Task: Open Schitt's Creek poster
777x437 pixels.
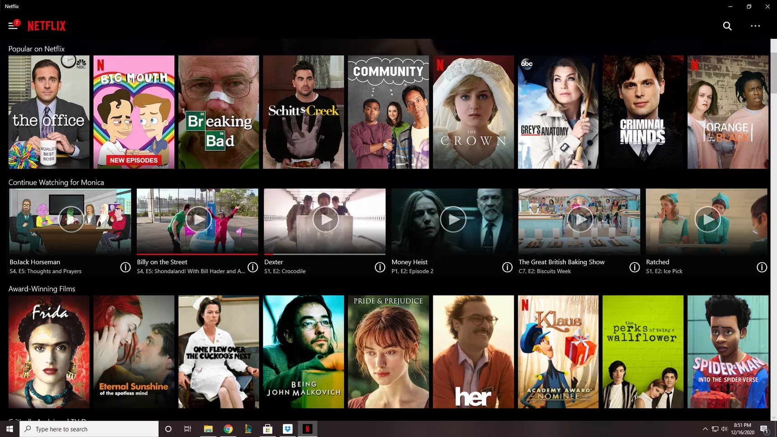Action: tap(304, 112)
